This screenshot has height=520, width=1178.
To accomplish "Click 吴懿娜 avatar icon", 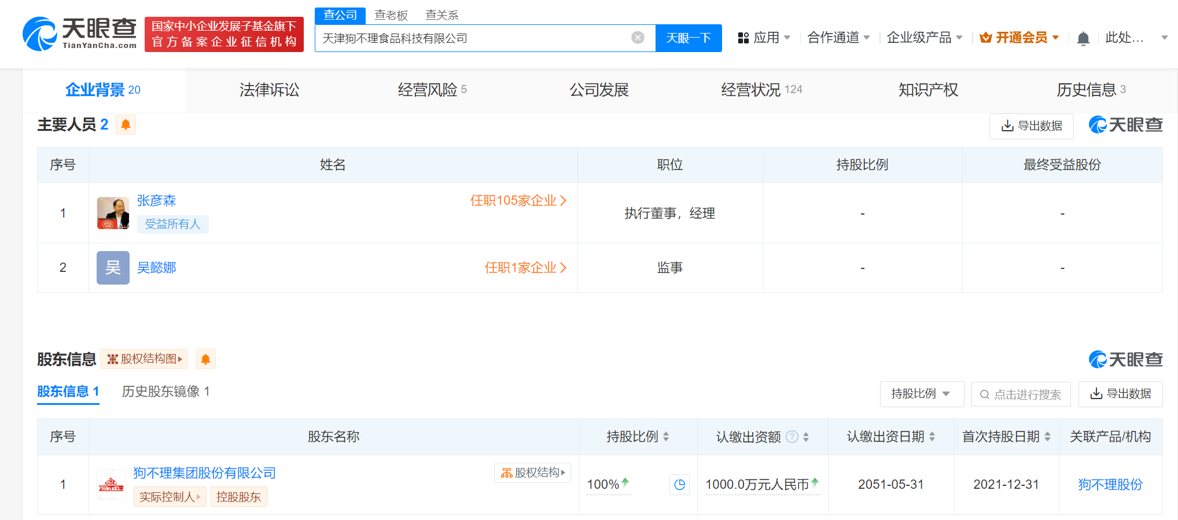I will [113, 268].
